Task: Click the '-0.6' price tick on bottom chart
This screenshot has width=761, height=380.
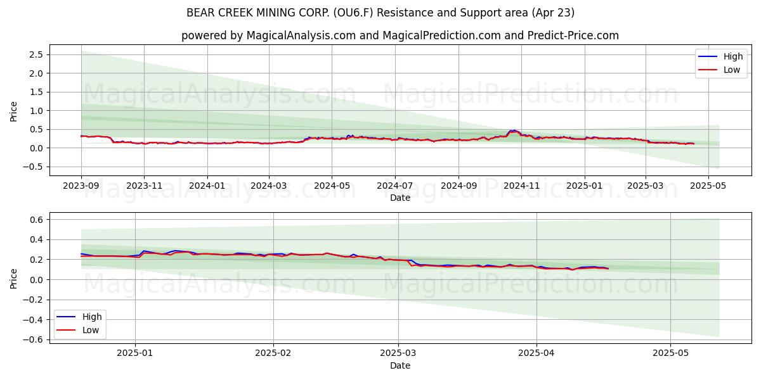Action: [32, 339]
